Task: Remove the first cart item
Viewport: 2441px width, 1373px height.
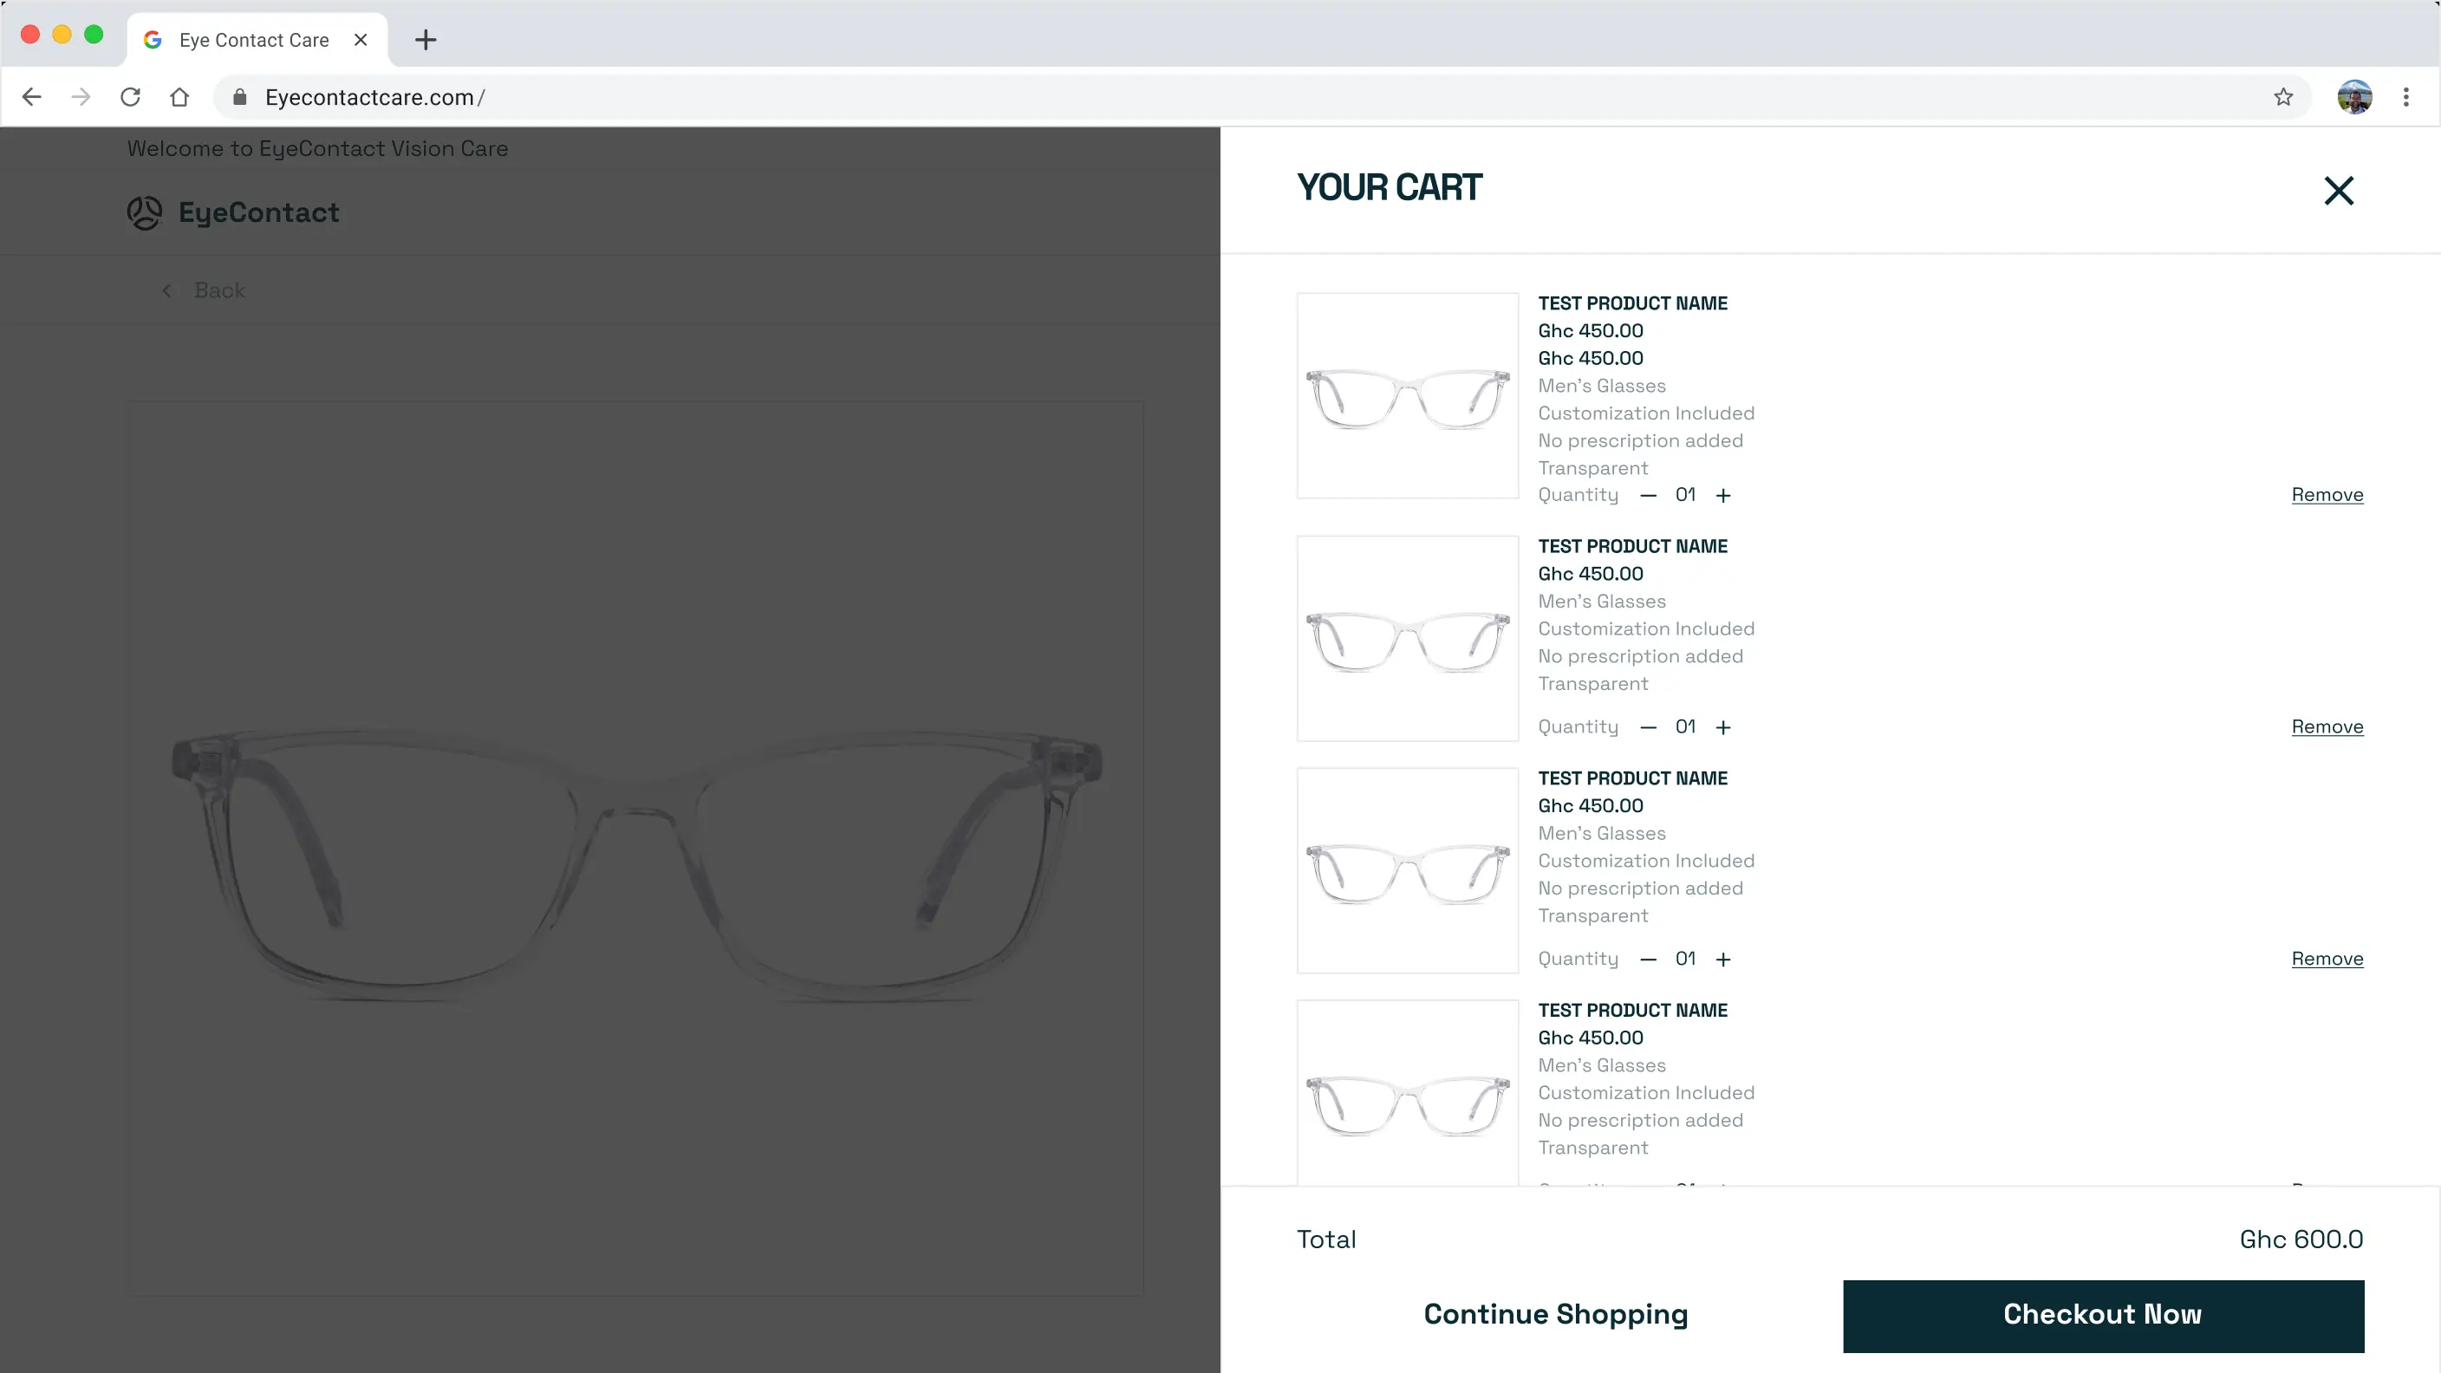Action: click(x=2327, y=495)
